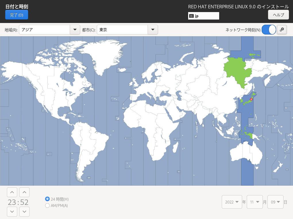
Task: Click the 完了 (D) done button
Action: [x=17, y=15]
